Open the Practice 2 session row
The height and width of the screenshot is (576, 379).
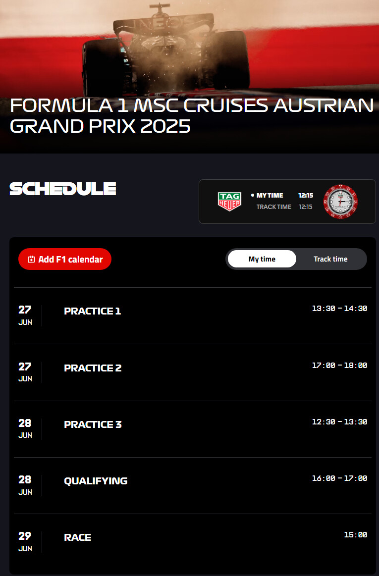click(x=193, y=372)
